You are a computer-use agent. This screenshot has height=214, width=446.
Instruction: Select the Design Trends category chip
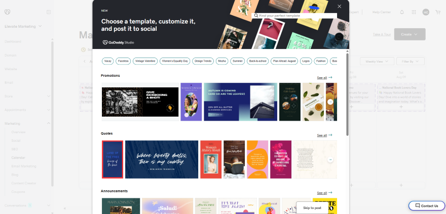(x=202, y=61)
